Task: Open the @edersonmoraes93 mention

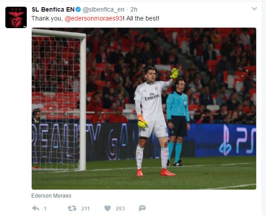Action: pyautogui.click(x=94, y=18)
